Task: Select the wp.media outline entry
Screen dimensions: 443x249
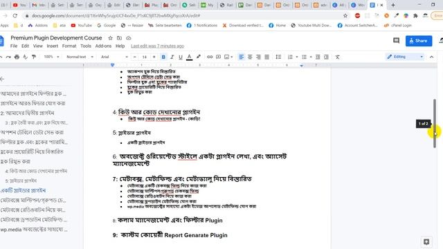Action: [x=34, y=229]
